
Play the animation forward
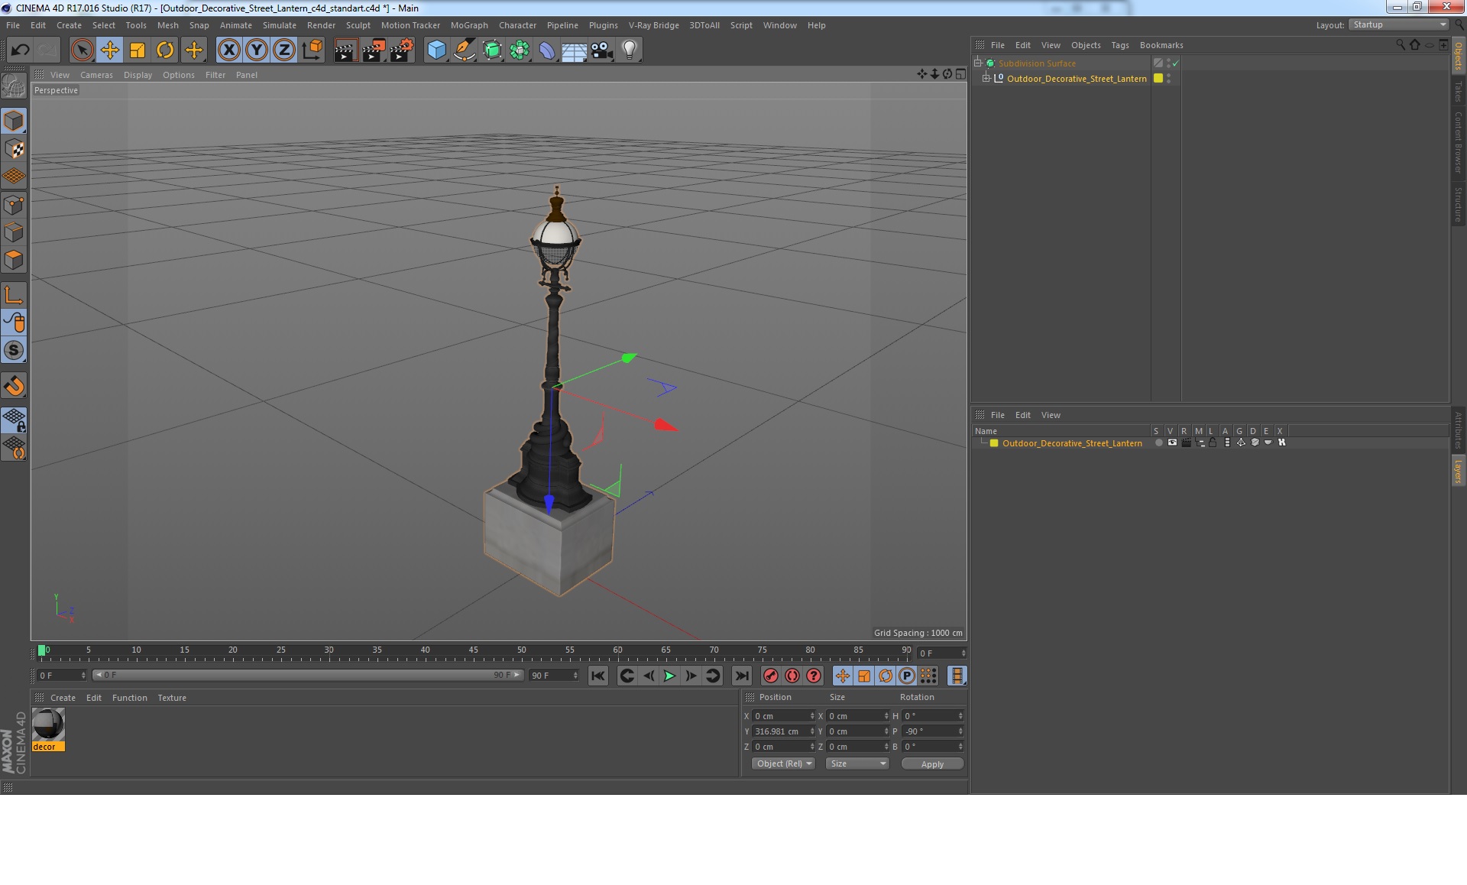(669, 676)
